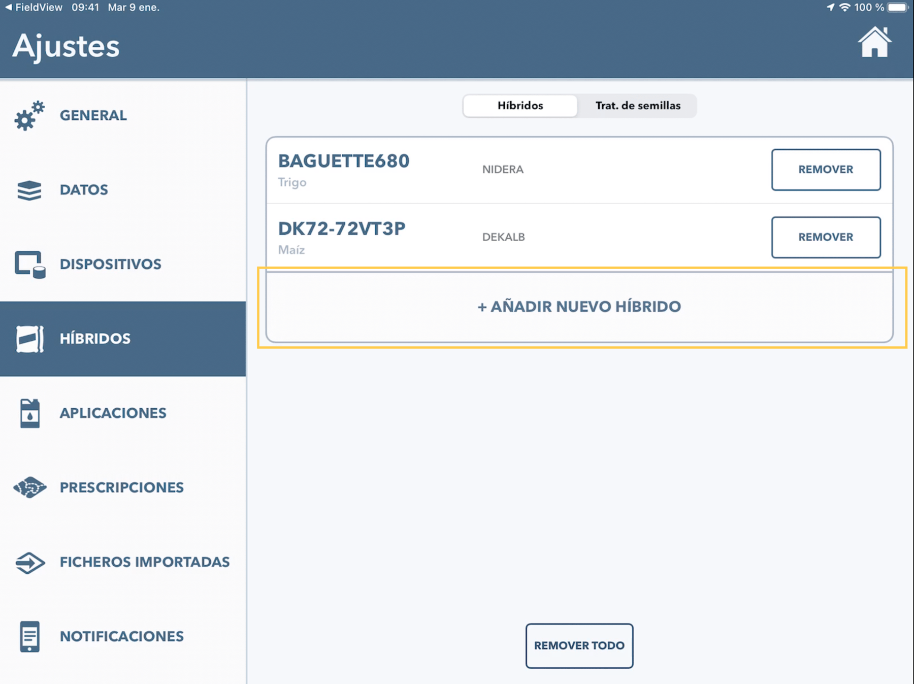Switch to the Trat. de semillas tab
The height and width of the screenshot is (684, 914).
point(637,106)
